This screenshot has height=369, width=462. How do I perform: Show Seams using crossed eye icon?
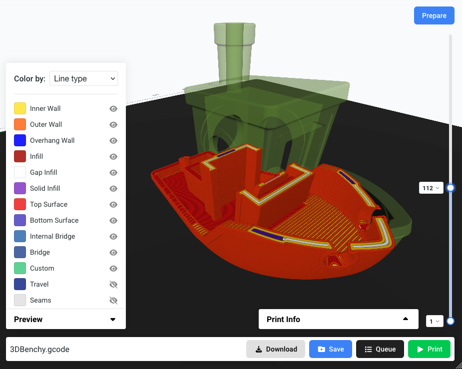(113, 301)
